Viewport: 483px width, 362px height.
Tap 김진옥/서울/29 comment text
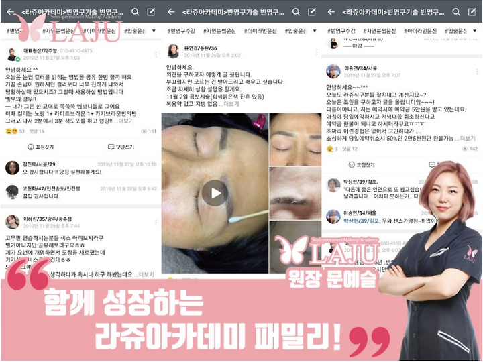pos(62,172)
